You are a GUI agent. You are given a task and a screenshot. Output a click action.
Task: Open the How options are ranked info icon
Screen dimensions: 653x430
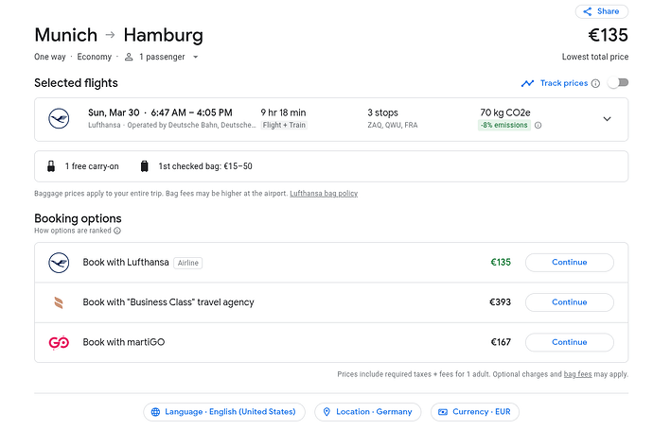tap(117, 231)
